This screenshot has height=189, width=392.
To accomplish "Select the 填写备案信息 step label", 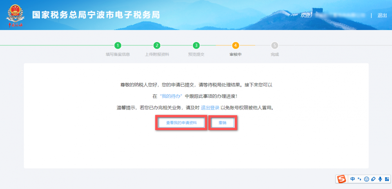I will [118, 55].
